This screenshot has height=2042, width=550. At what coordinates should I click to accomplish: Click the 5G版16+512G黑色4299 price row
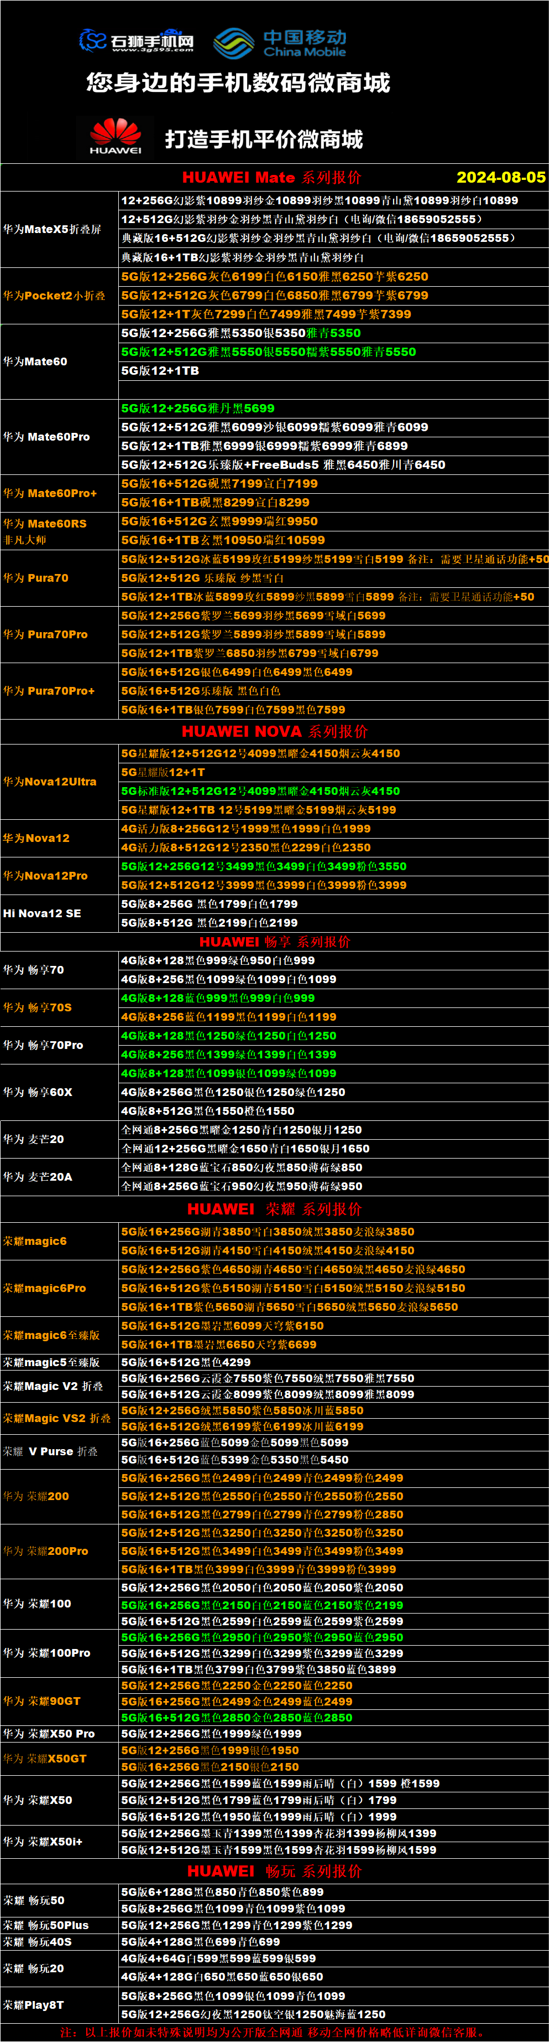333,1362
